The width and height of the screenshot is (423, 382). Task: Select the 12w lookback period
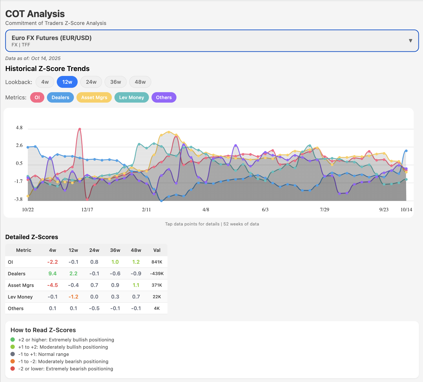coord(67,82)
